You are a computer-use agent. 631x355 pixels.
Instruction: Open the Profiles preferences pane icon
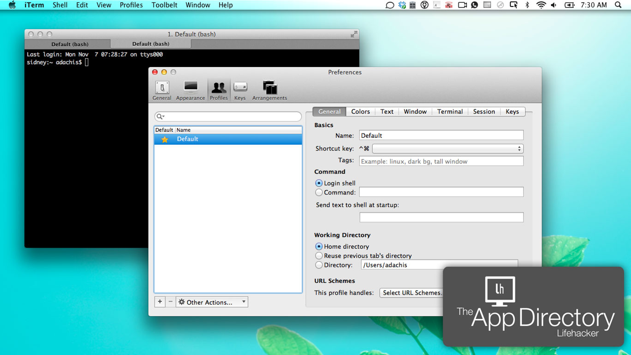[x=219, y=88]
